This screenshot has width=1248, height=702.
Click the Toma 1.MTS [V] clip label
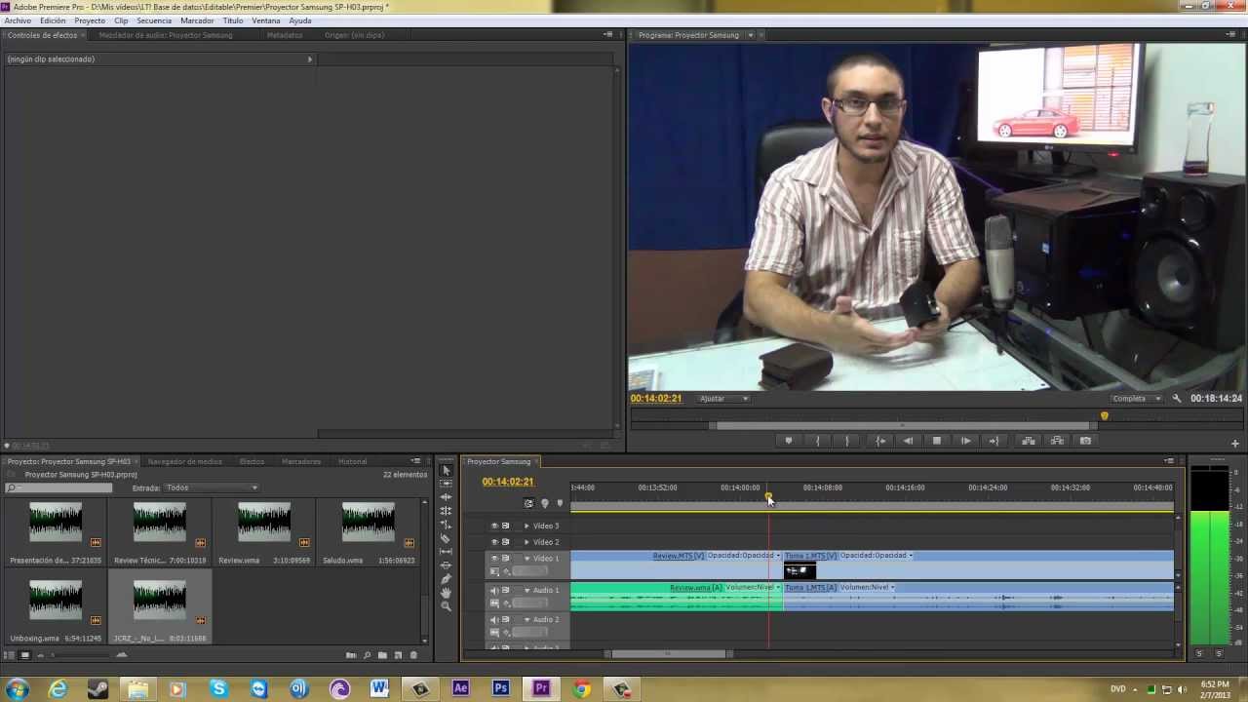811,556
